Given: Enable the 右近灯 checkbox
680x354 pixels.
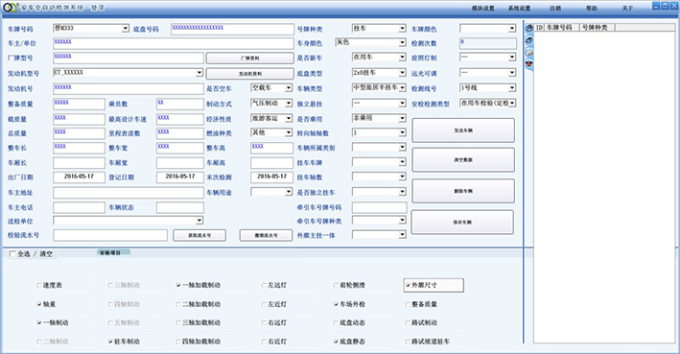Looking at the screenshot, I should [264, 342].
